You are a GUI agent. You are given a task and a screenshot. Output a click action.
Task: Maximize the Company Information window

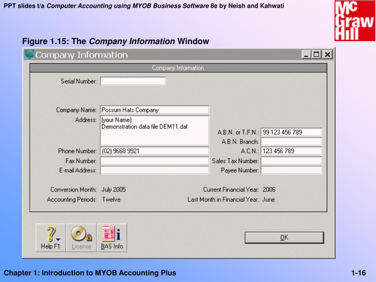pyautogui.click(x=317, y=55)
